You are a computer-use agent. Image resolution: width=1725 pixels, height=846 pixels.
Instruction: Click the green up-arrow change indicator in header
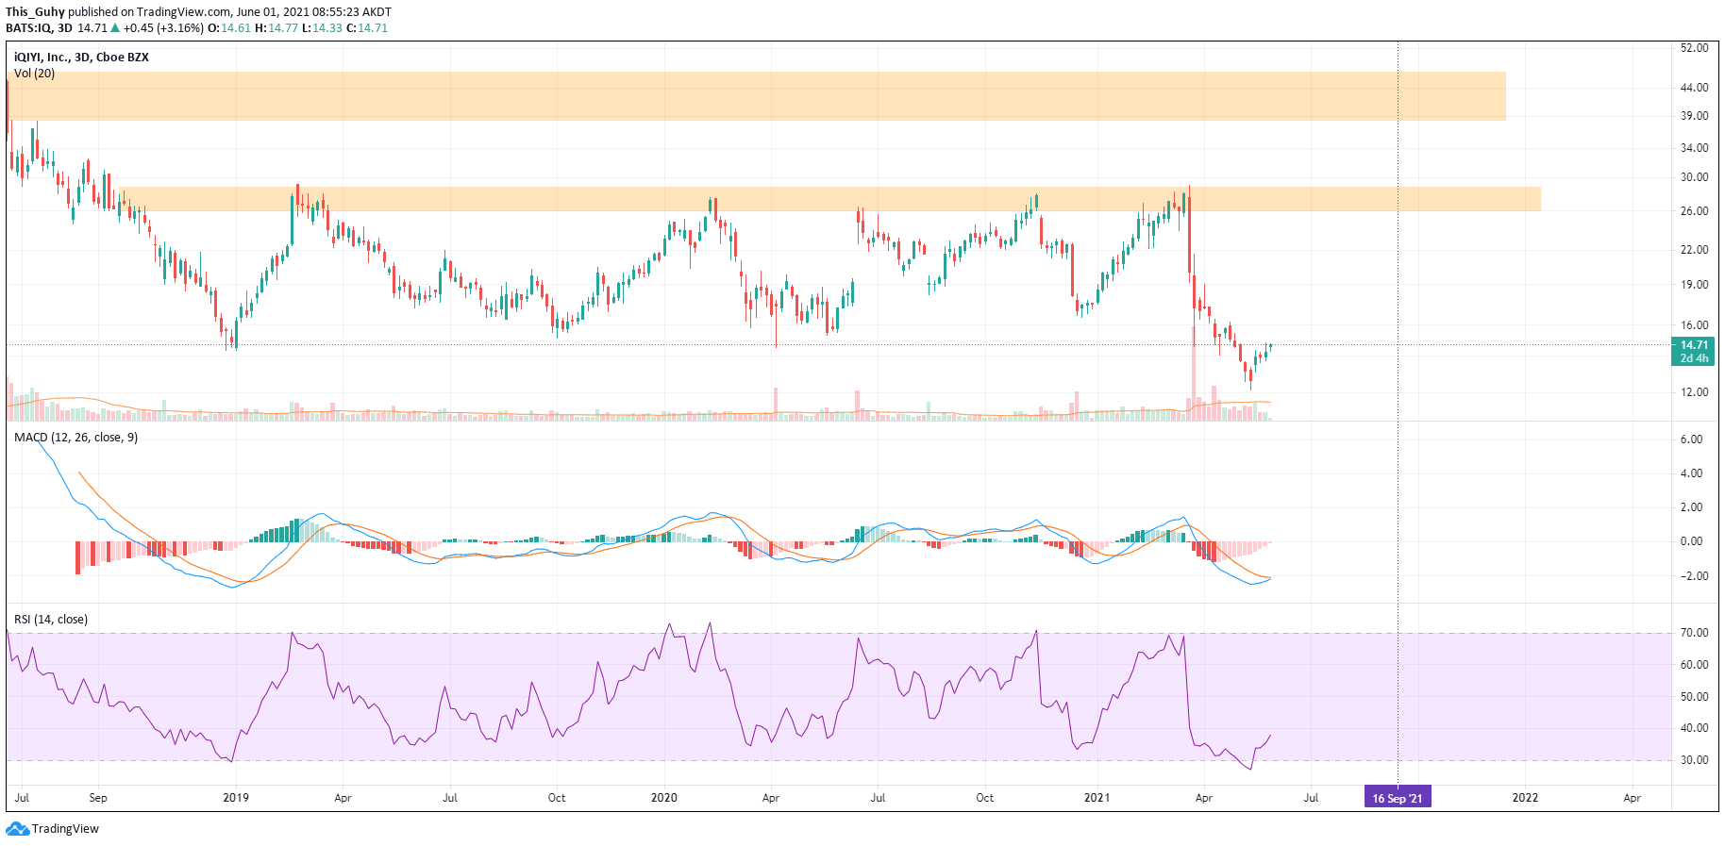[x=115, y=28]
